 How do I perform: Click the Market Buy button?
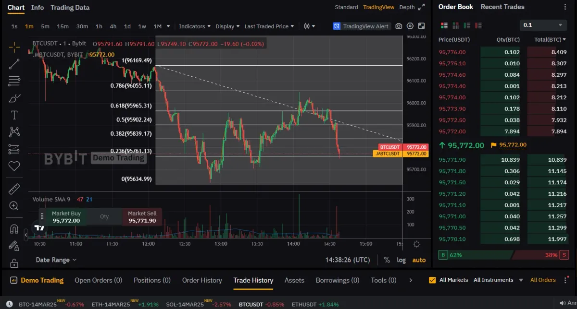click(66, 217)
